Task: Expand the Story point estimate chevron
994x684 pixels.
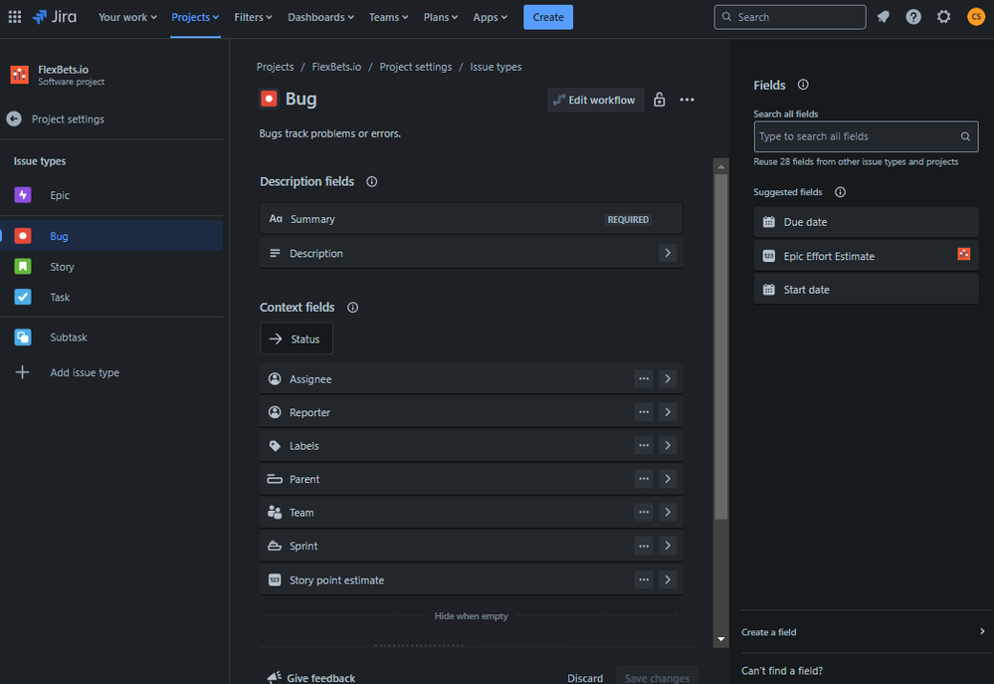Action: [668, 579]
